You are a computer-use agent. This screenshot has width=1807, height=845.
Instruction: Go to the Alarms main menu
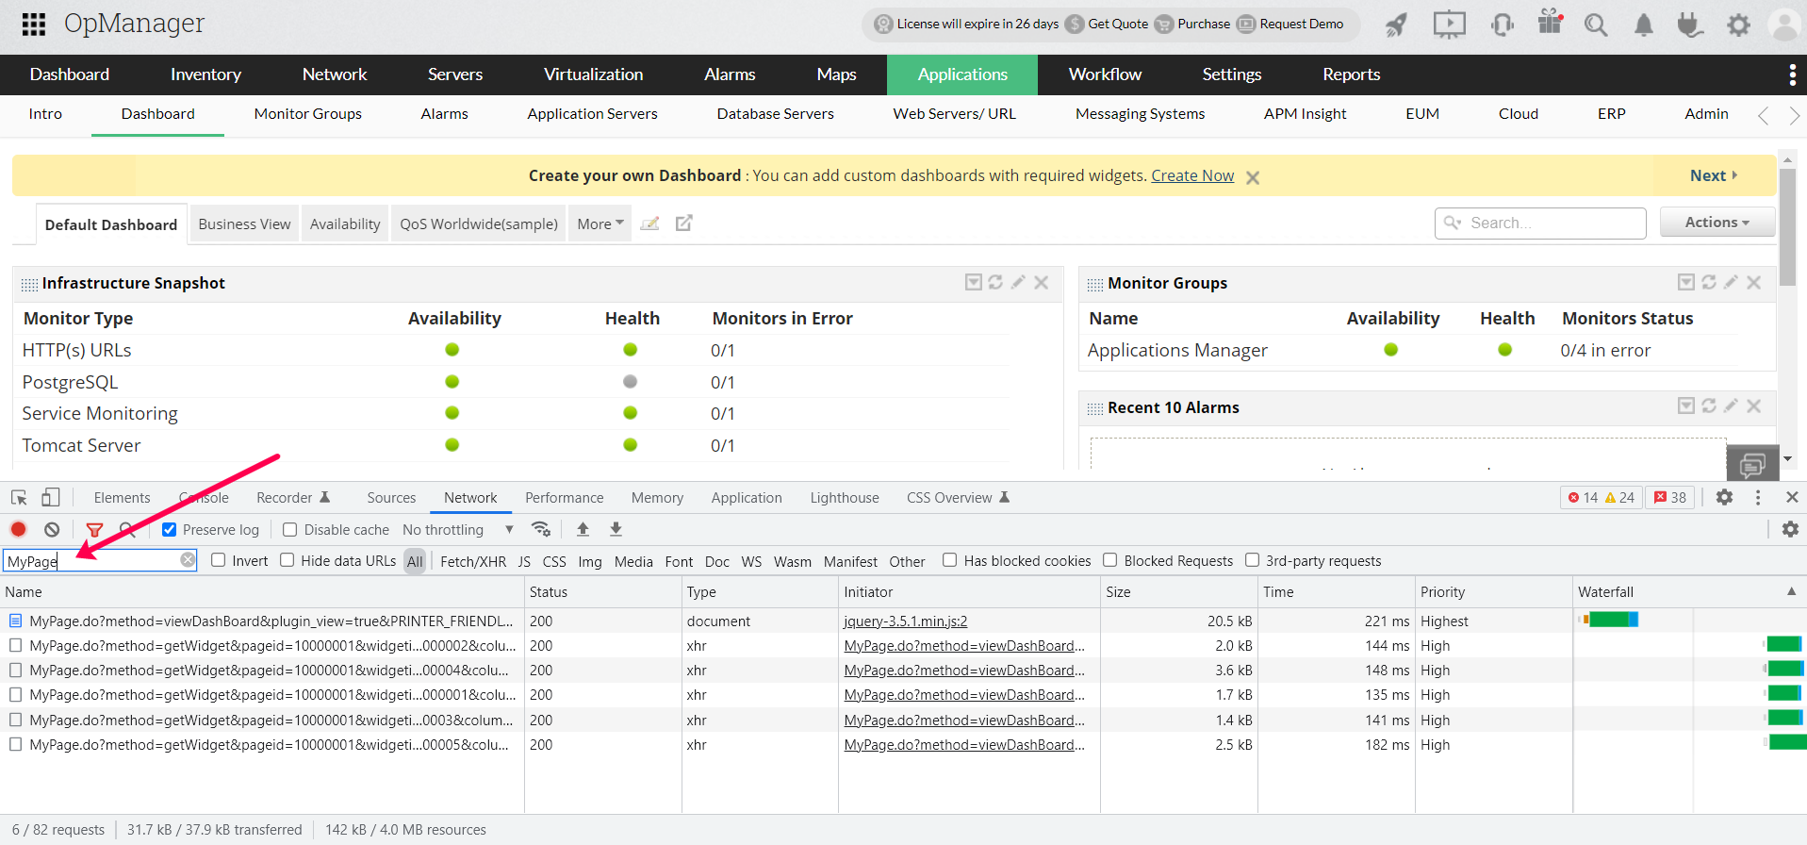tap(730, 75)
